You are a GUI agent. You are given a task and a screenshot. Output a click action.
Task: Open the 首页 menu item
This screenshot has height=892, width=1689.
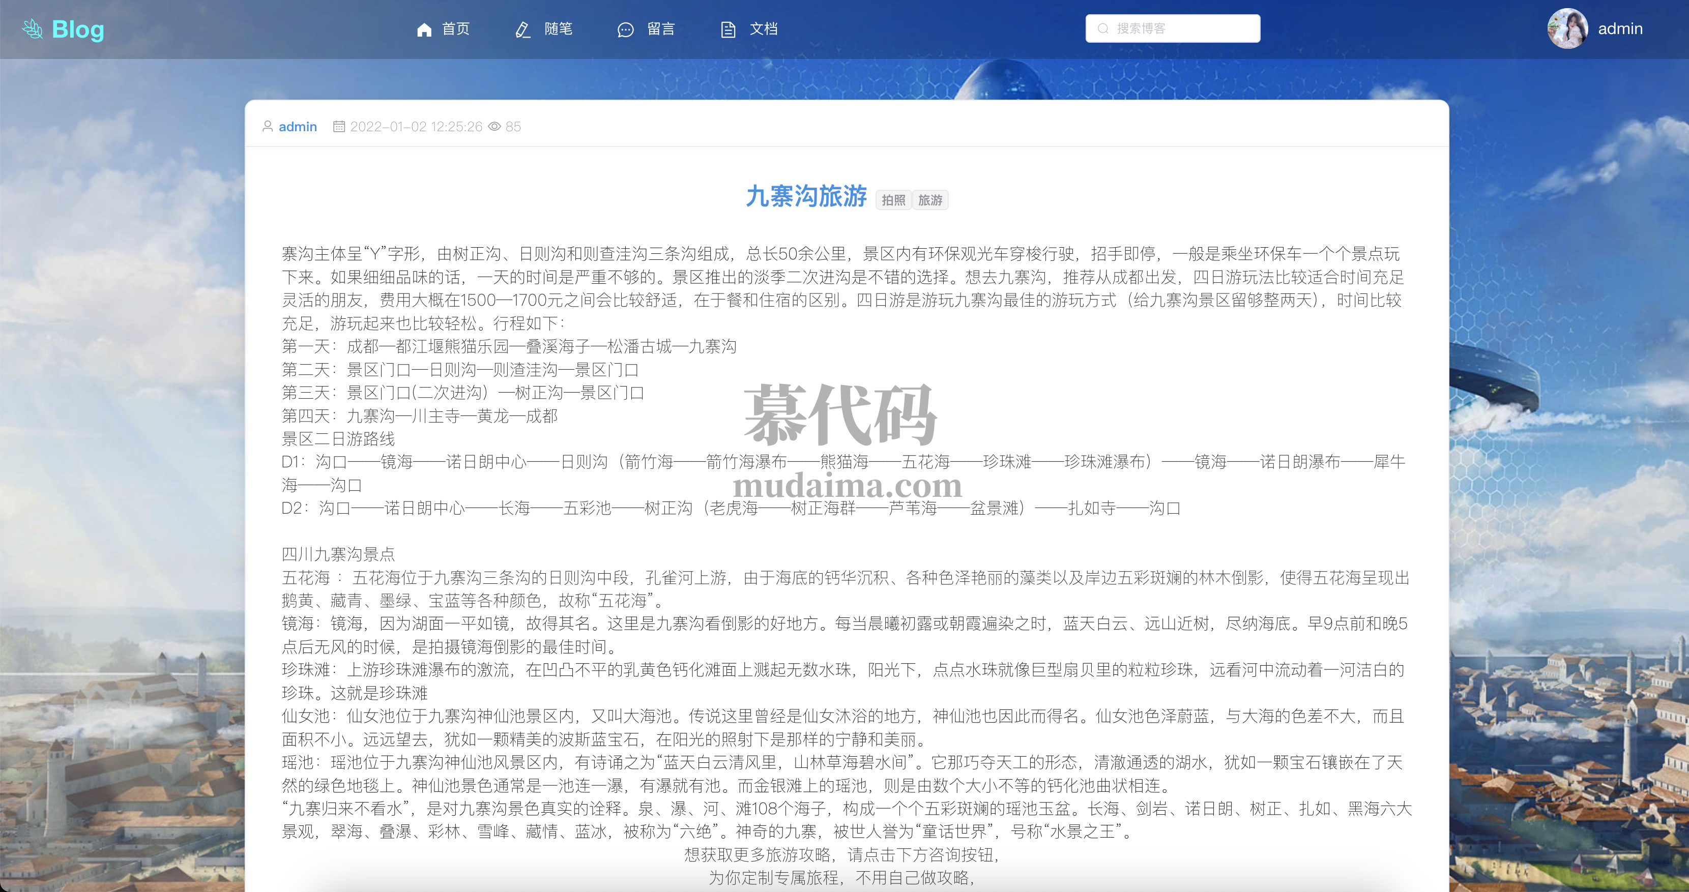click(456, 29)
